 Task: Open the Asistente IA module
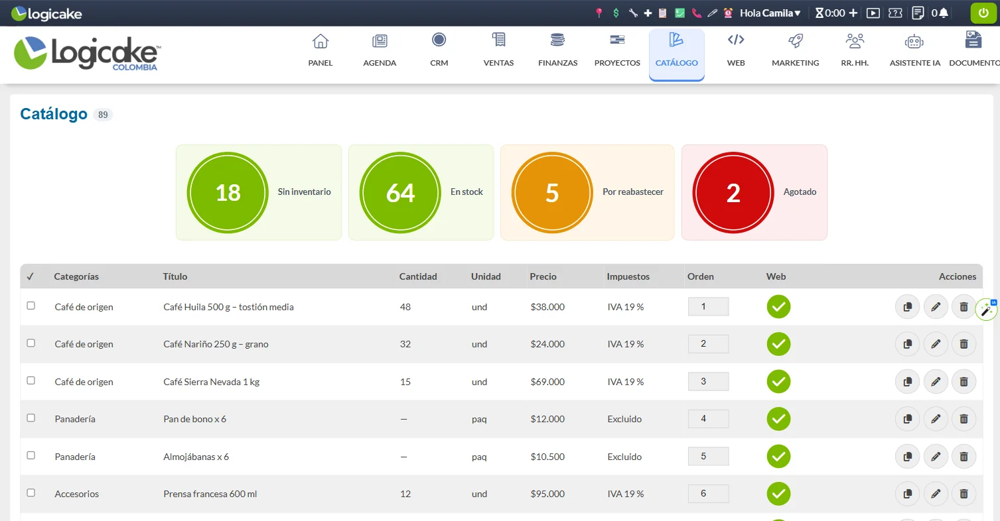tap(914, 50)
